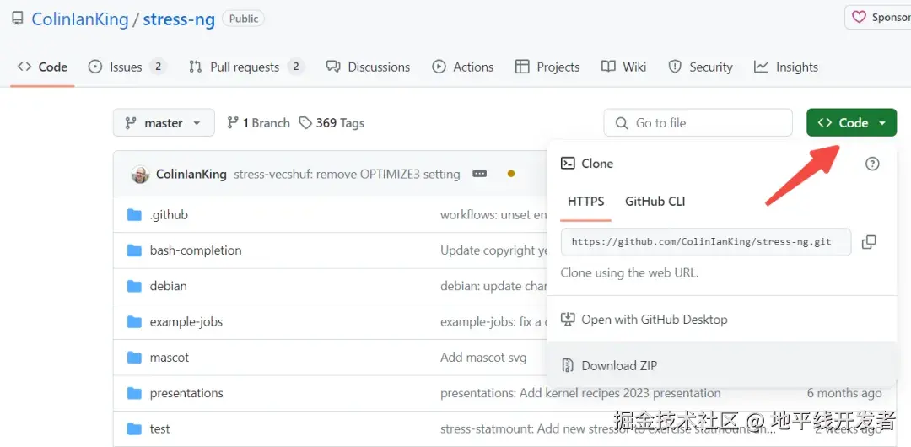This screenshot has width=911, height=447.
Task: View the 1 Branch link
Action: [x=258, y=122]
